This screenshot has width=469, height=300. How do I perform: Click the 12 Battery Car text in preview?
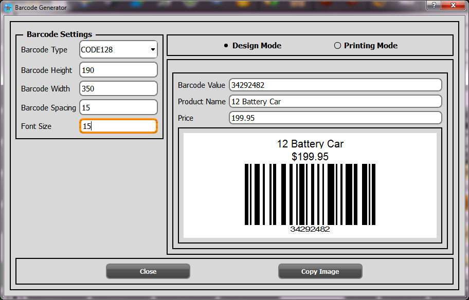[x=310, y=144]
